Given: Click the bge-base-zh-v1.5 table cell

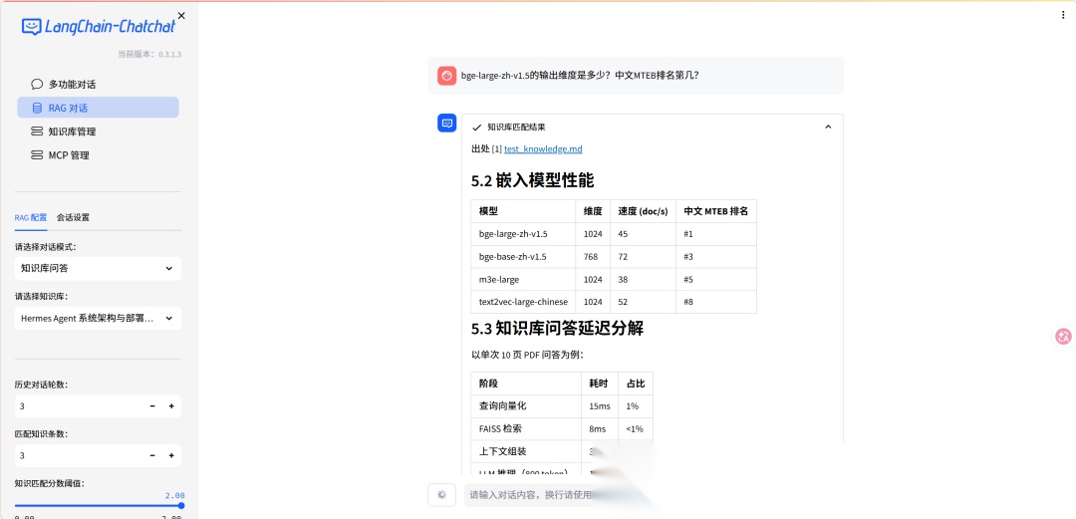Looking at the screenshot, I should [x=523, y=257].
